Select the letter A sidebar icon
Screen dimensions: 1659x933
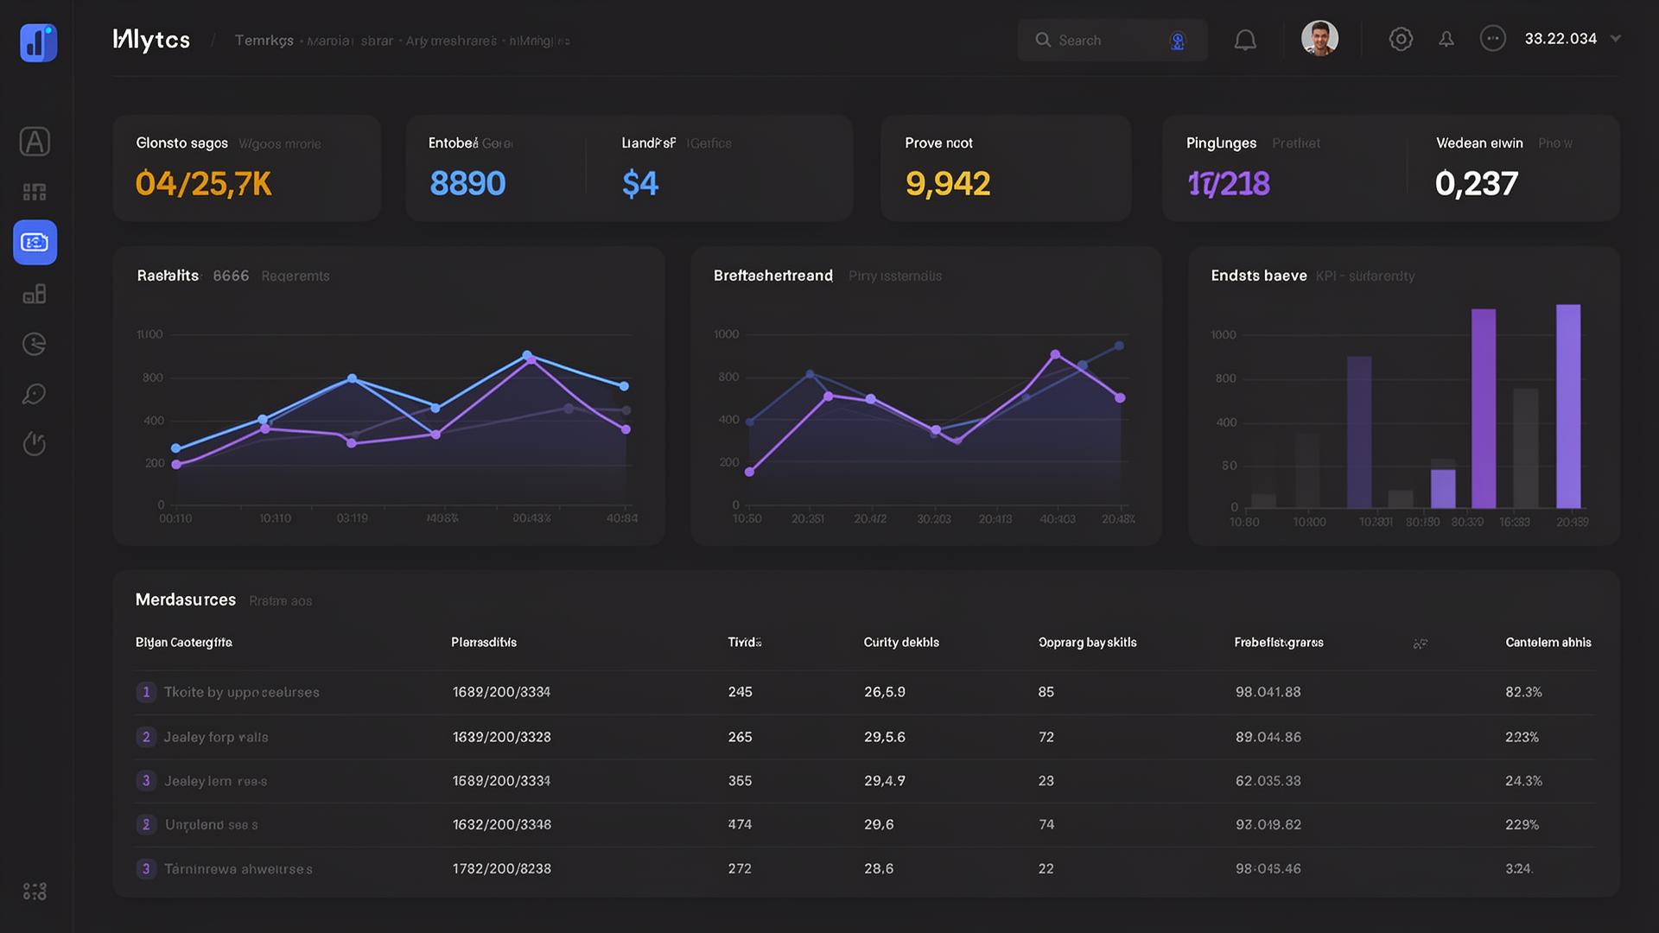35,142
